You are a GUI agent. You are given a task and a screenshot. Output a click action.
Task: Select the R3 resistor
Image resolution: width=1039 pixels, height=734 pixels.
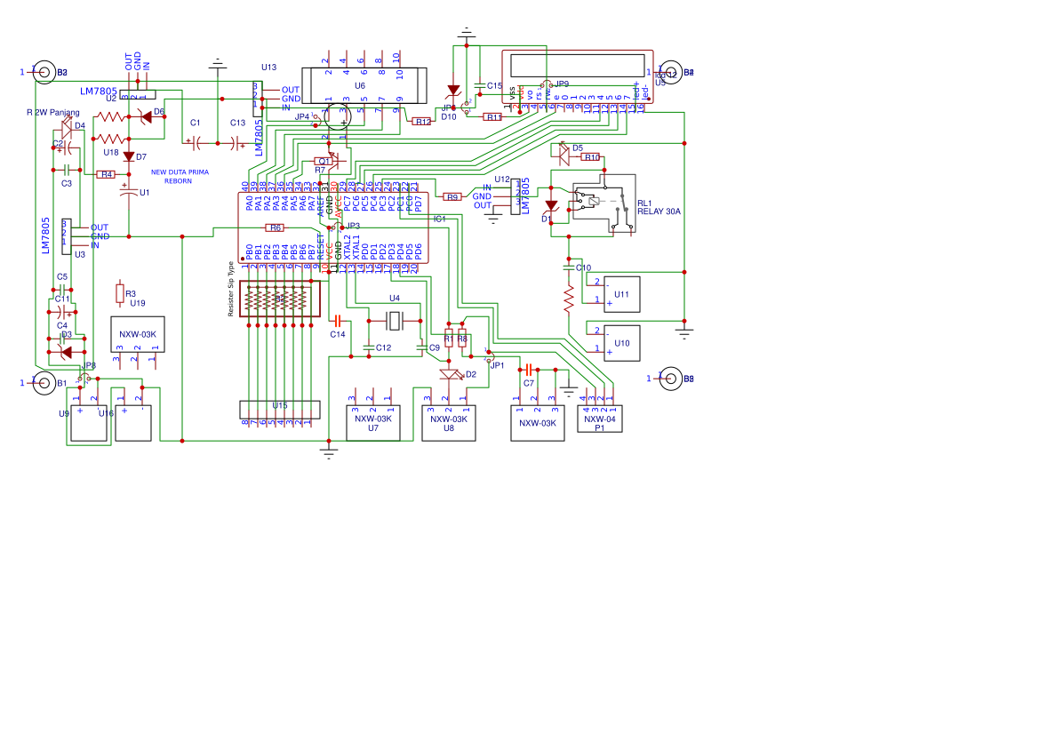(x=120, y=293)
